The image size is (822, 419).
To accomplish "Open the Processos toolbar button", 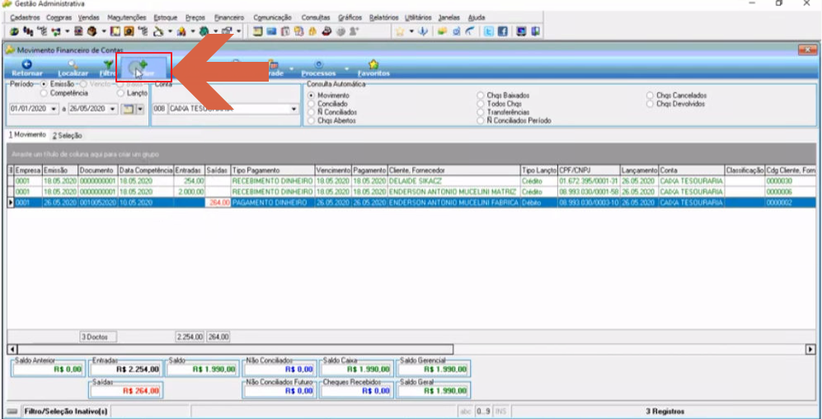I will pos(318,68).
